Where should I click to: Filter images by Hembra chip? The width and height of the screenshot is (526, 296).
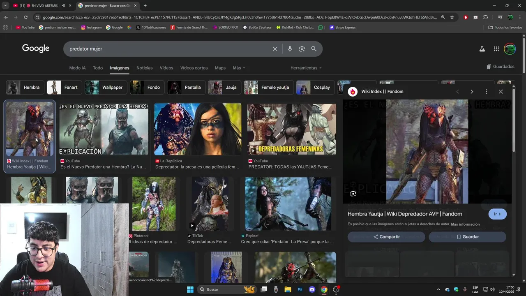point(25,88)
